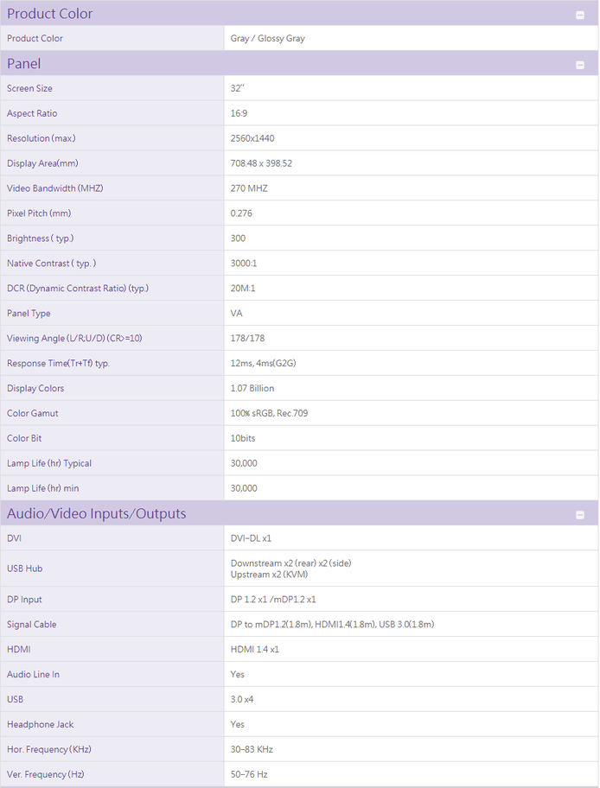
Task: Select the Downstream x2 (rear) x2 (side) text
Action: point(290,563)
